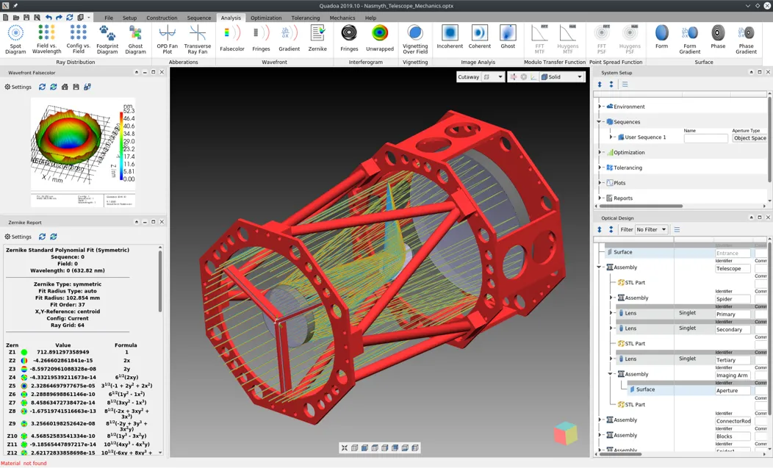The height and width of the screenshot is (468, 773).
Task: Click the Object Space aperture type button
Action: (x=749, y=138)
